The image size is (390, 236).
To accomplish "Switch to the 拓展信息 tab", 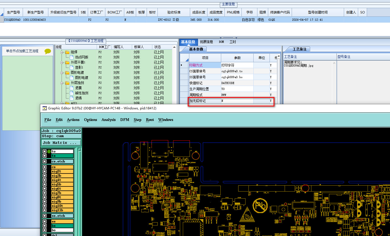I will pyautogui.click(x=206, y=42).
